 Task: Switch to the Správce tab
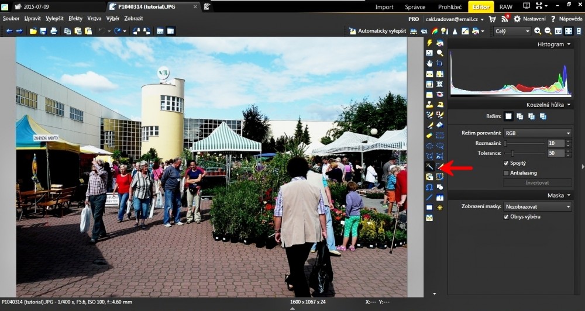[x=415, y=7]
